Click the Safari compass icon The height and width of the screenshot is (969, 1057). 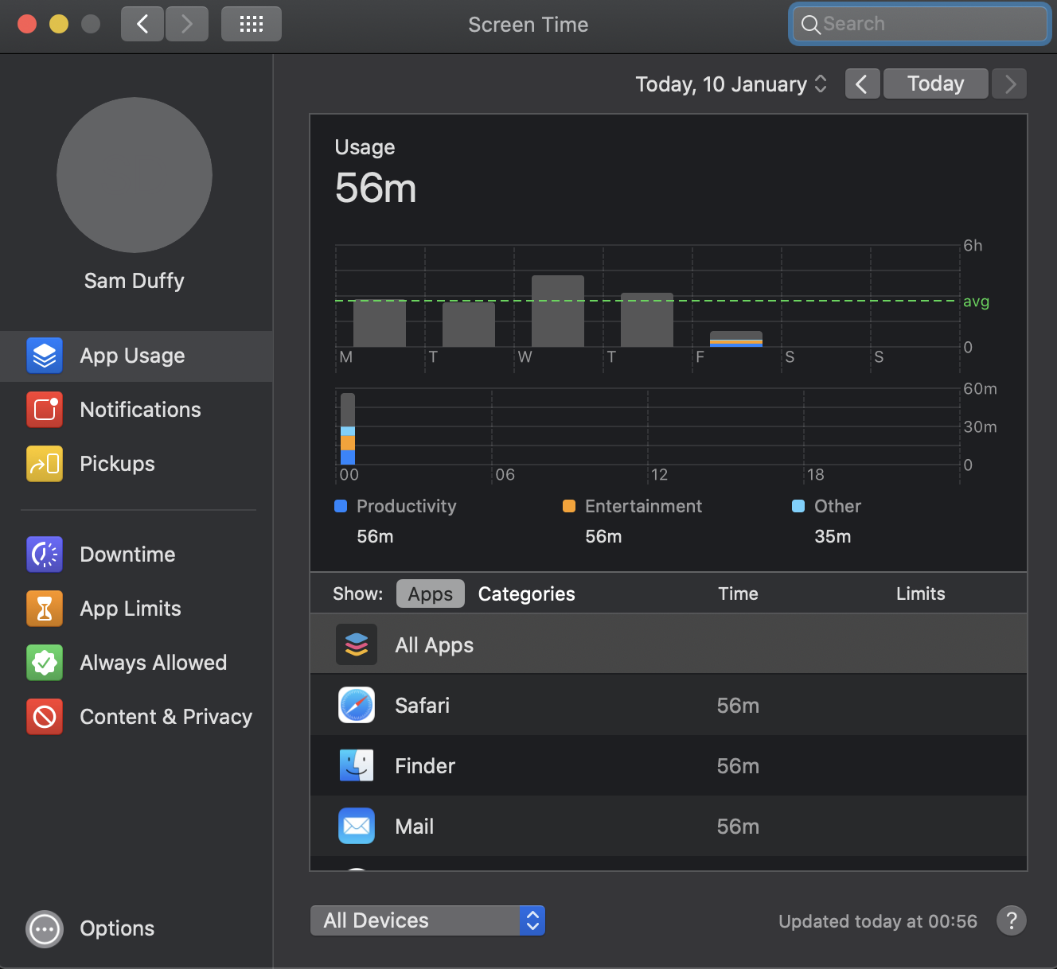point(357,706)
